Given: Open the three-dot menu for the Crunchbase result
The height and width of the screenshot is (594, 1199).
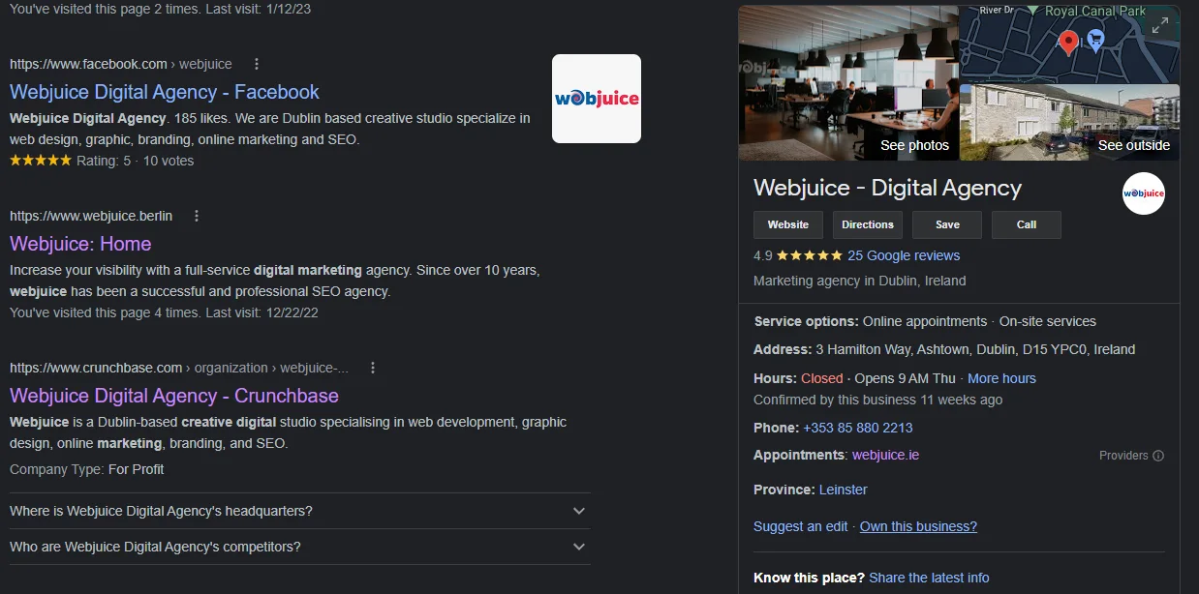Looking at the screenshot, I should [373, 368].
